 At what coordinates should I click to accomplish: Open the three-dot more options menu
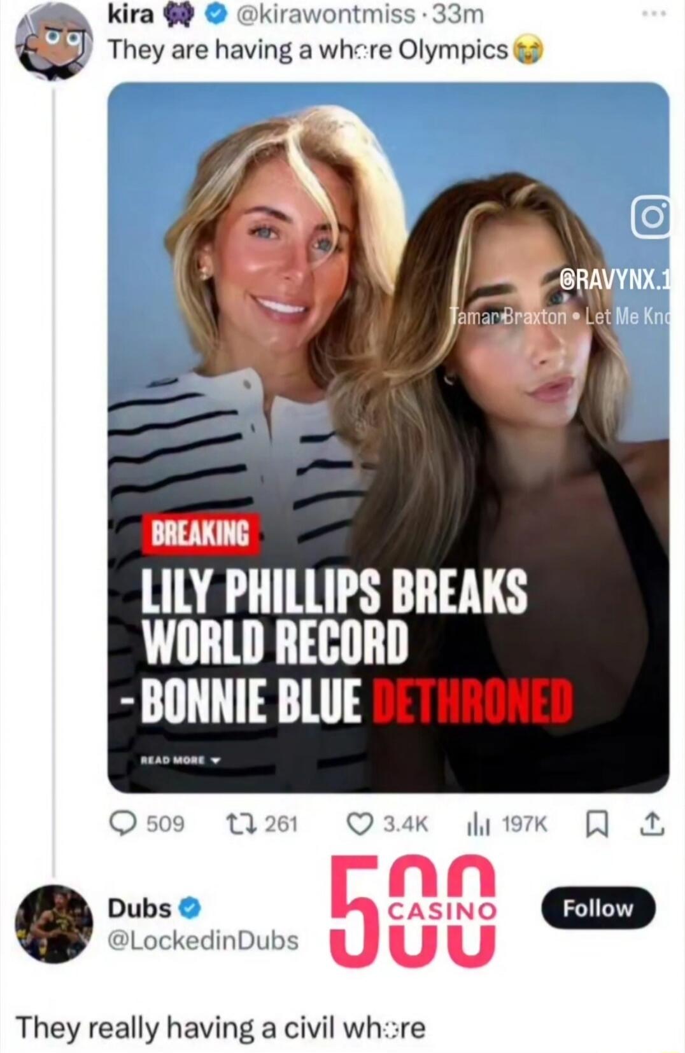point(654,13)
